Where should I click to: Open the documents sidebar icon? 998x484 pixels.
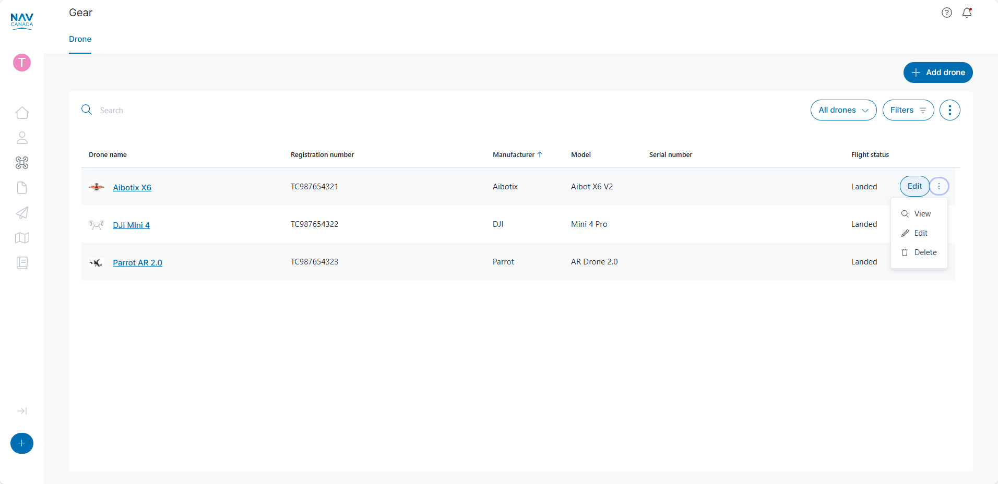point(22,188)
